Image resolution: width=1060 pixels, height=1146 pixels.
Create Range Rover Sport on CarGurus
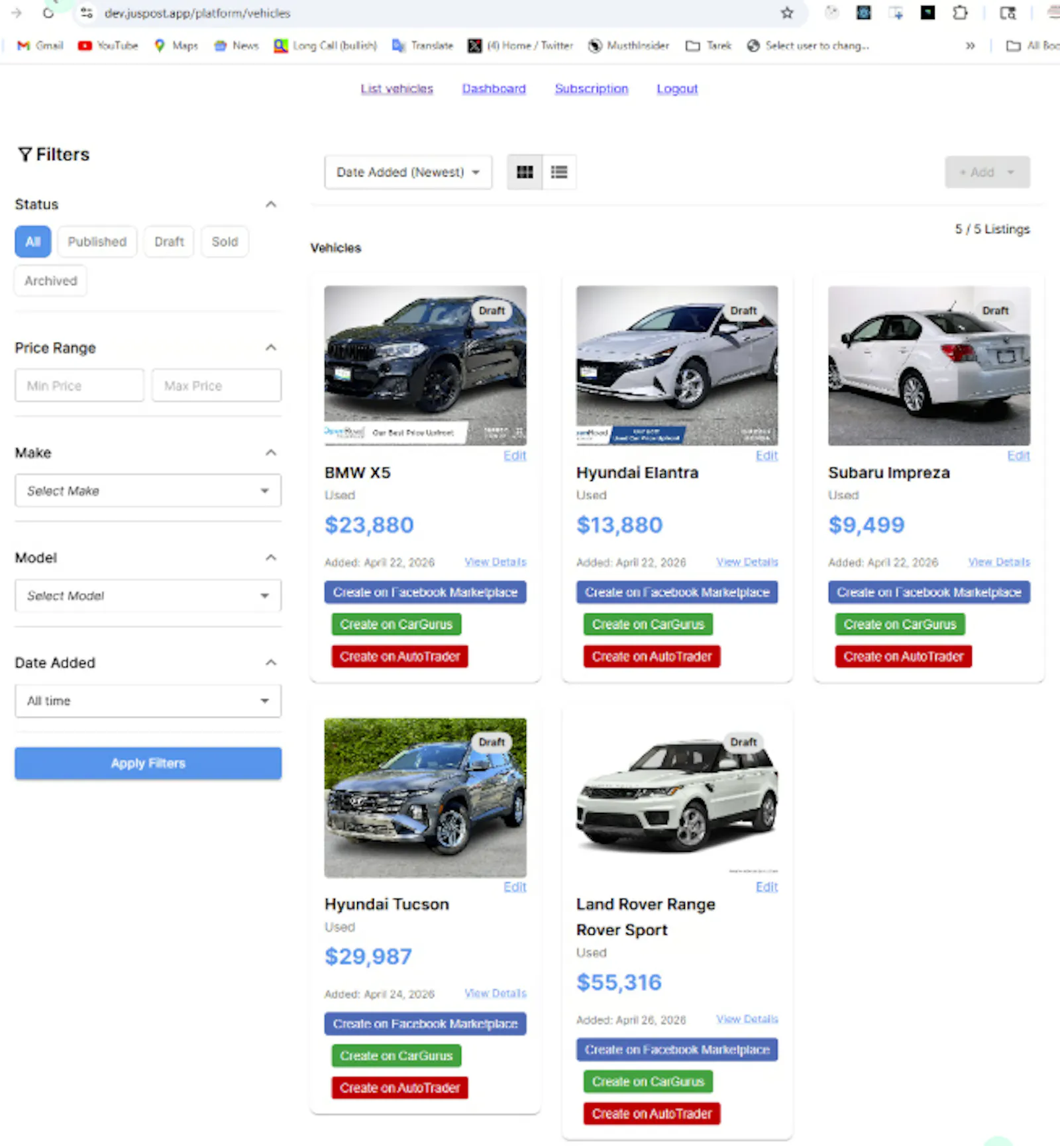click(648, 1082)
